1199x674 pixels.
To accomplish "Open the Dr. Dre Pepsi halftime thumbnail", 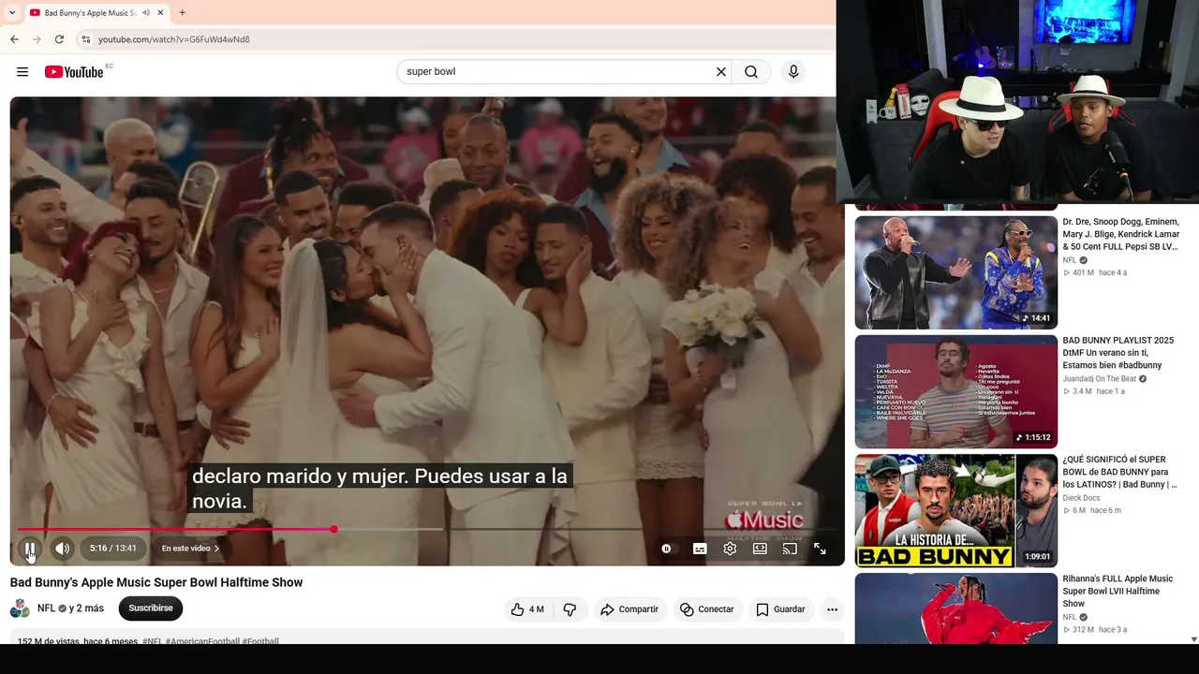I will 956,272.
